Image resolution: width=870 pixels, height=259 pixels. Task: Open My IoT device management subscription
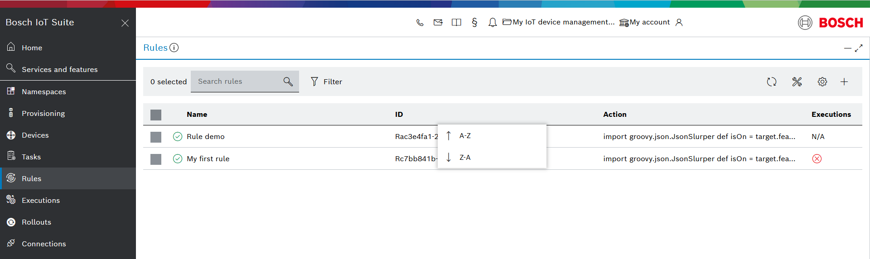[559, 22]
